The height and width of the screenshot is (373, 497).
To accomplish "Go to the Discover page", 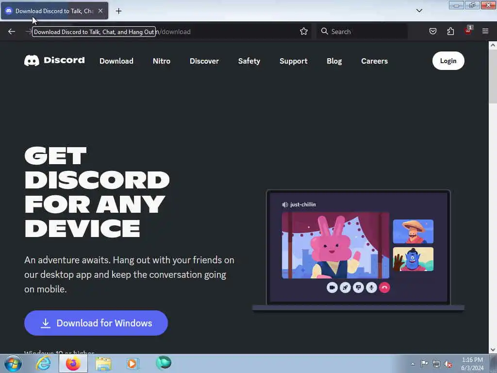I will point(204,61).
